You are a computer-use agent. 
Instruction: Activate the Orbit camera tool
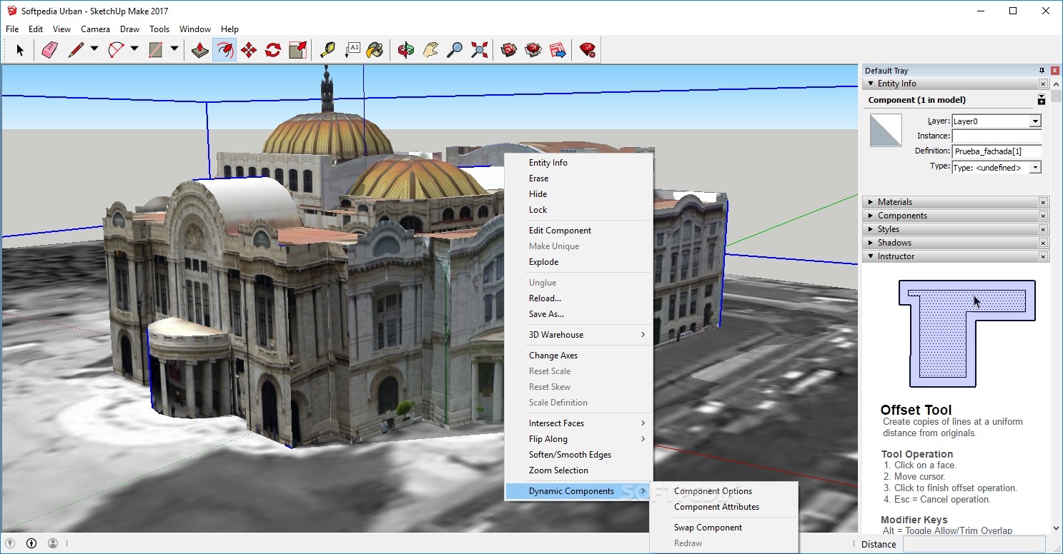point(406,50)
